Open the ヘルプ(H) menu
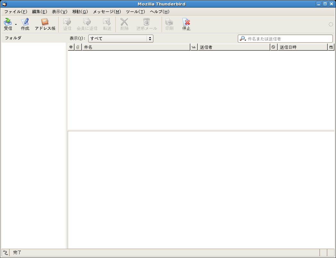The height and width of the screenshot is (258, 336). click(159, 12)
